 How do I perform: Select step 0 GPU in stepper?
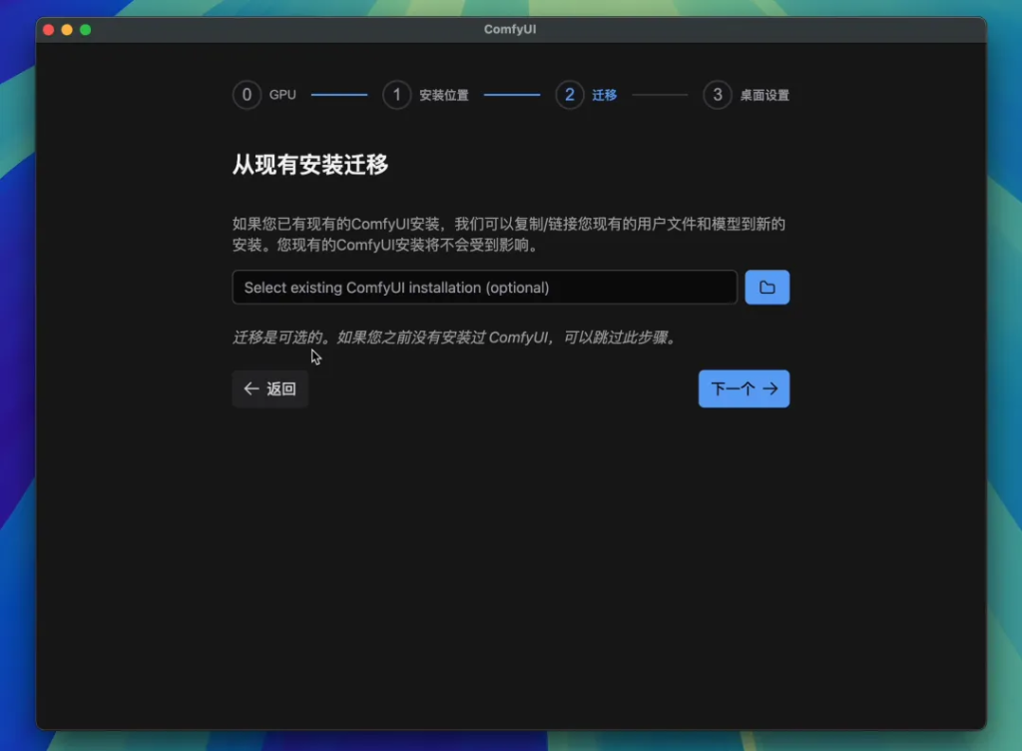[264, 95]
